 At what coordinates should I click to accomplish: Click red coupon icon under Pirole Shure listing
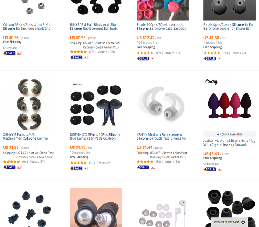coord(220,59)
